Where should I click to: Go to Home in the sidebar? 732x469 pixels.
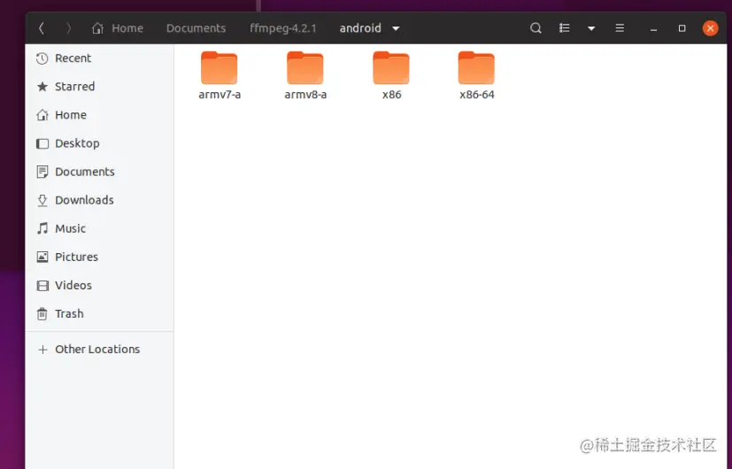(99, 115)
